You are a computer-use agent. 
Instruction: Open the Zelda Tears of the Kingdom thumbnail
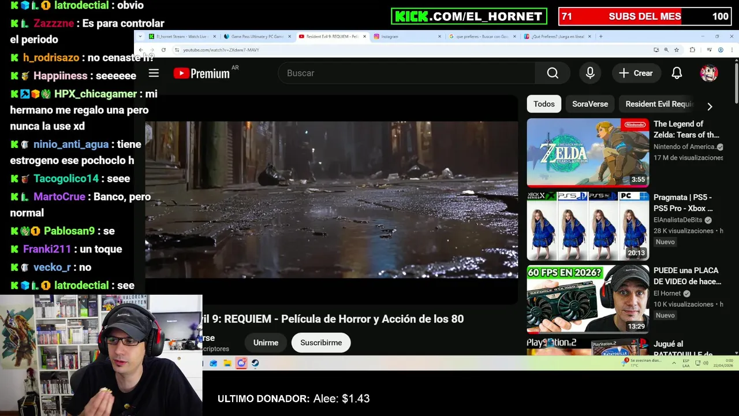(x=588, y=153)
